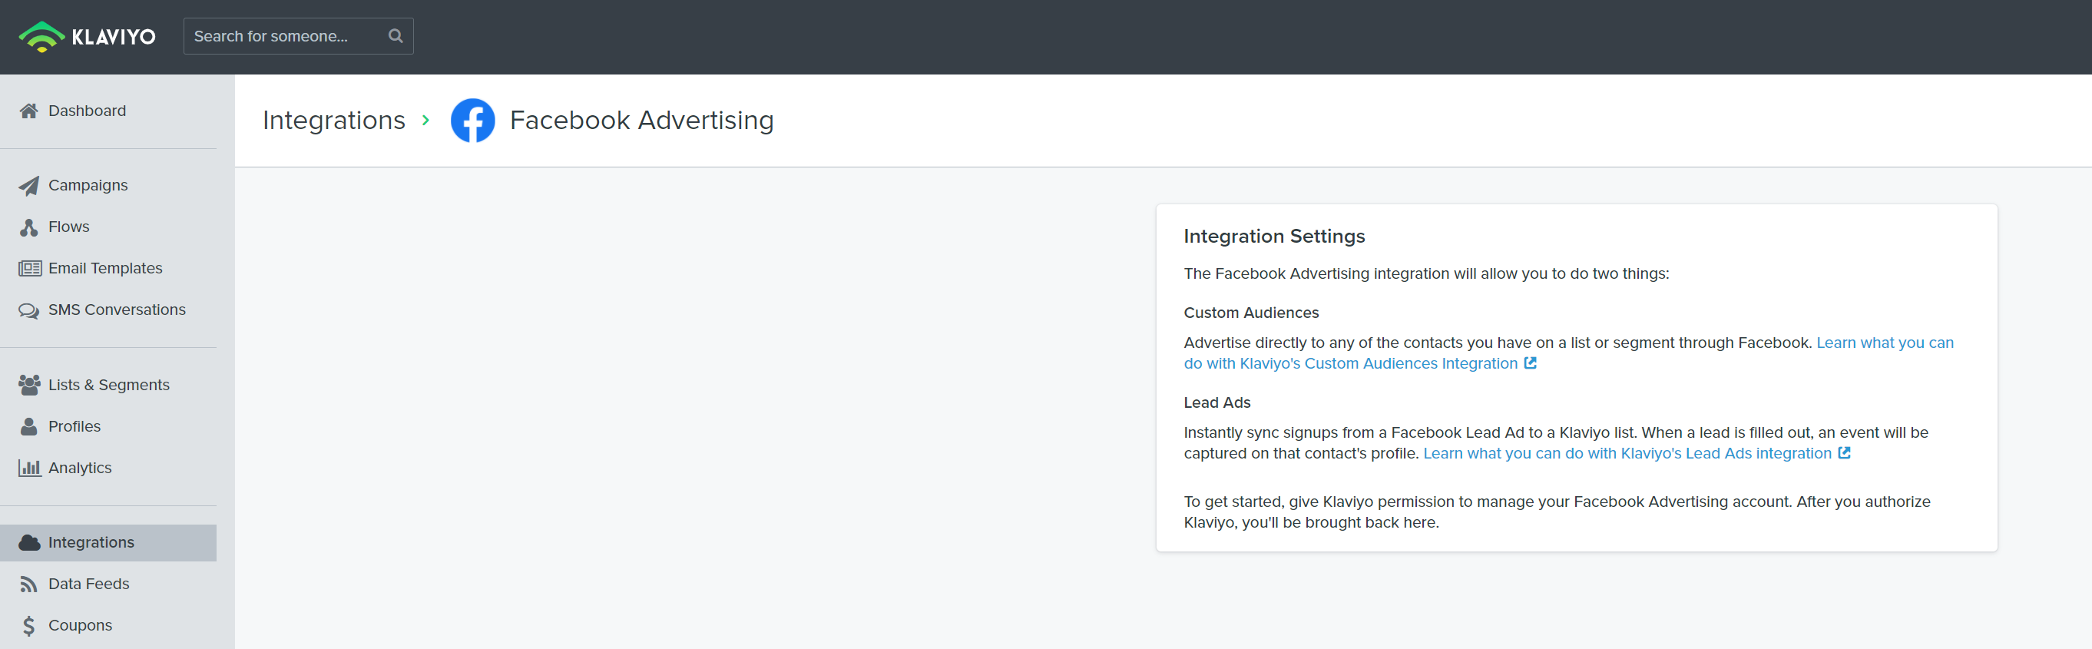Focus the 'Search for someone...' field

[x=298, y=36]
